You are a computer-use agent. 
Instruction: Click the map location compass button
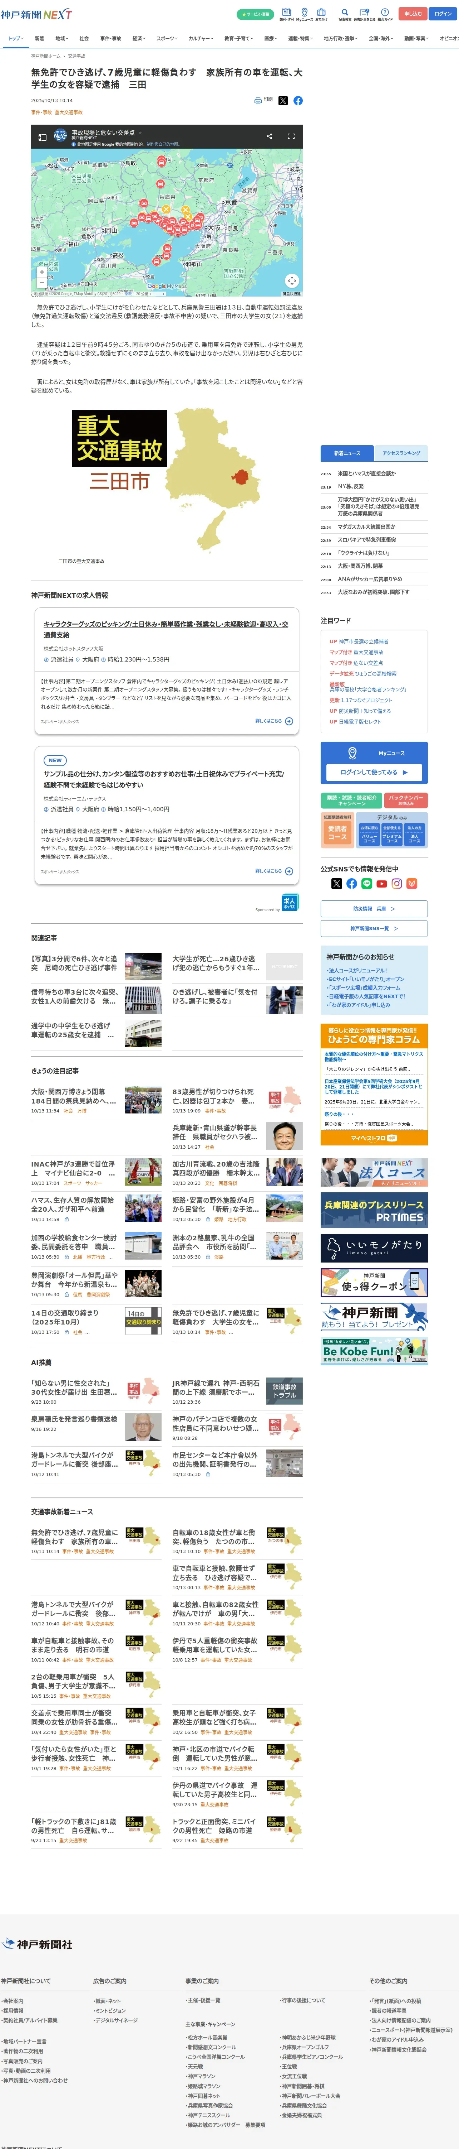pos(292,280)
